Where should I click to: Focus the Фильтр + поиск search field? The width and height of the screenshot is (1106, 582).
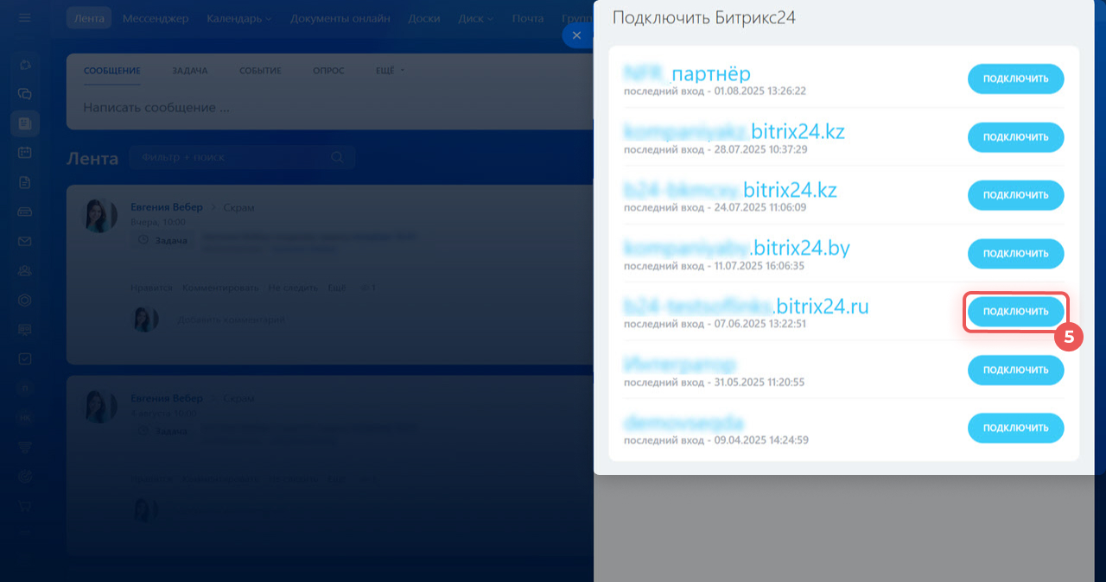coord(242,157)
